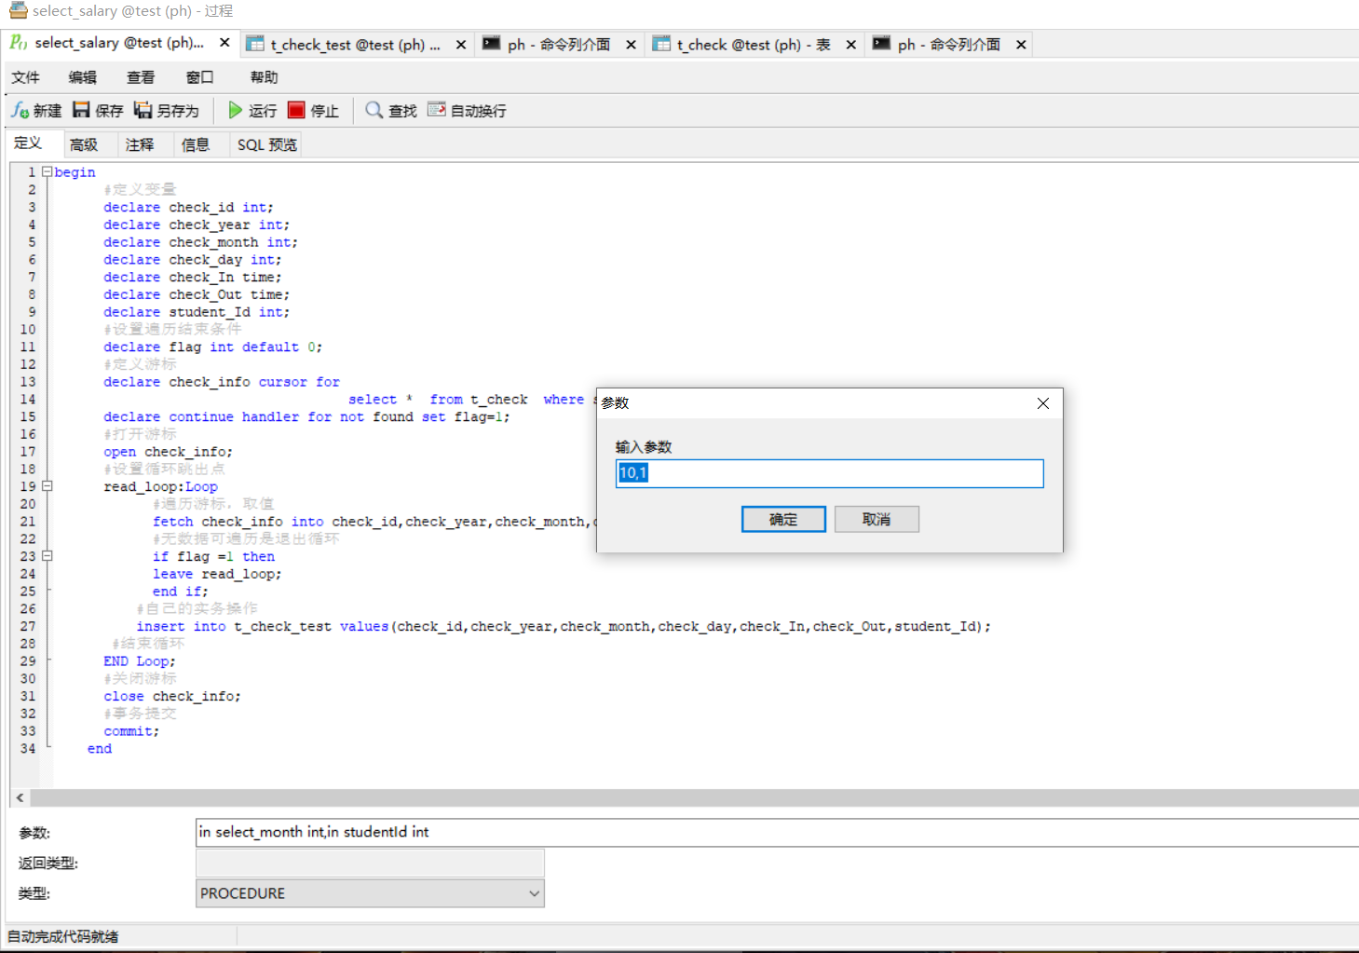Screen dimensions: 1359x953
Task: Click the select_salary procedure icon in tab
Action: [19, 43]
